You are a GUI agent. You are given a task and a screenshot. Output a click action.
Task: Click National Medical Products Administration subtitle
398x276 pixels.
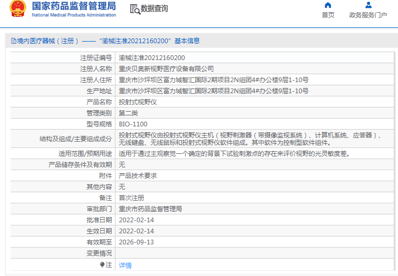(x=74, y=15)
